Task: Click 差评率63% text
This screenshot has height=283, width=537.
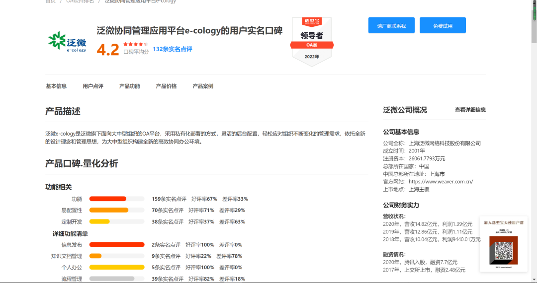Action: coord(232,222)
